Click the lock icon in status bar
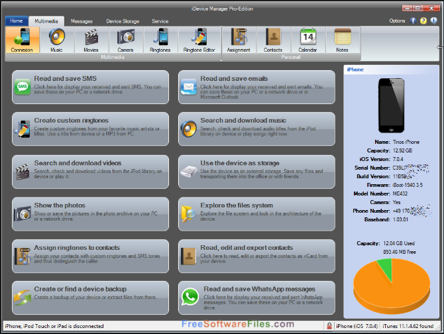This screenshot has width=444, height=334. tap(329, 326)
